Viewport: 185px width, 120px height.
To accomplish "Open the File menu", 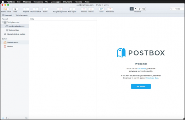I will pyautogui.click(x=19, y=2).
